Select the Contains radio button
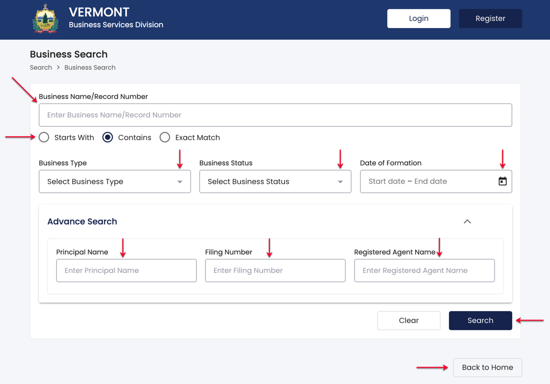Image resolution: width=550 pixels, height=384 pixels. pos(107,137)
